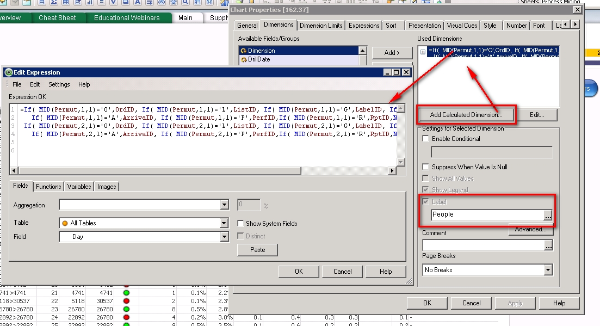Switch to the Functions tab
600x326 pixels.
coord(48,187)
